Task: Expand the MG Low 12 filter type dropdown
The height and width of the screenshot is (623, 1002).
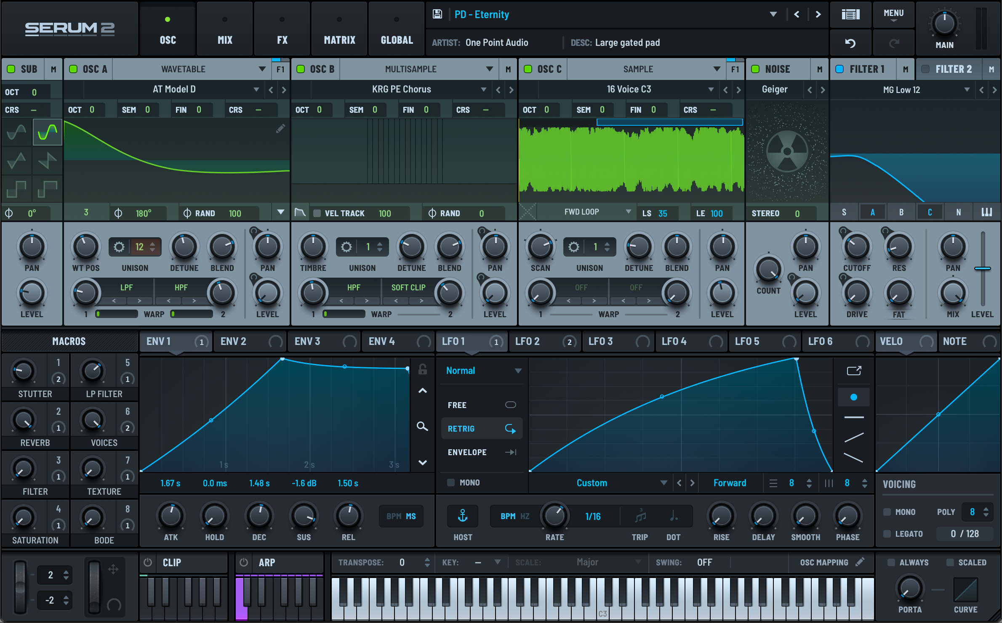Action: 967,90
